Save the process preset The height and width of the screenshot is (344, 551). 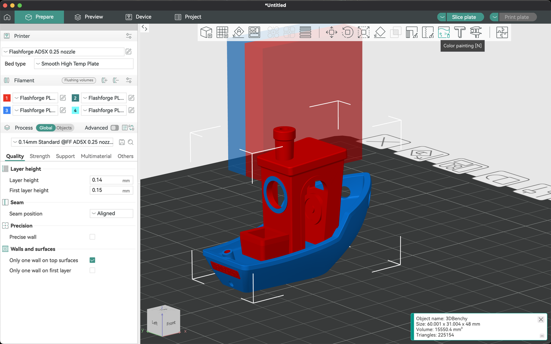[122, 142]
